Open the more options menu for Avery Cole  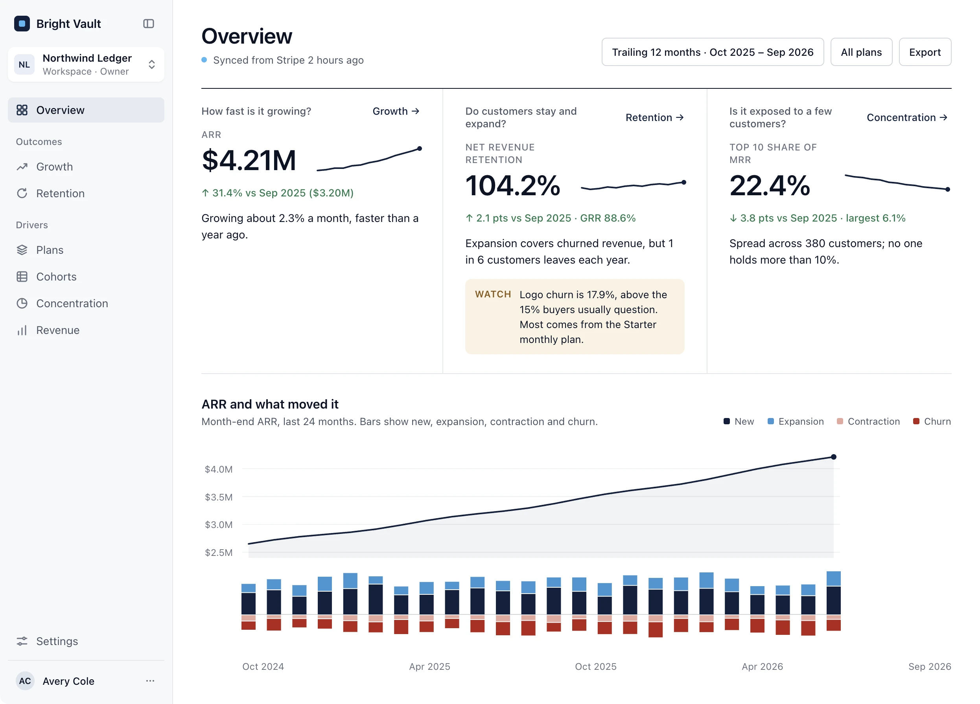[x=150, y=681]
